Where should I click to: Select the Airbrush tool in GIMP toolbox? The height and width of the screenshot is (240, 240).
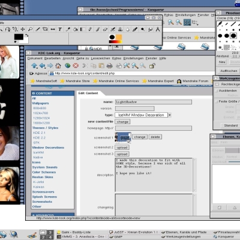coord(113,29)
